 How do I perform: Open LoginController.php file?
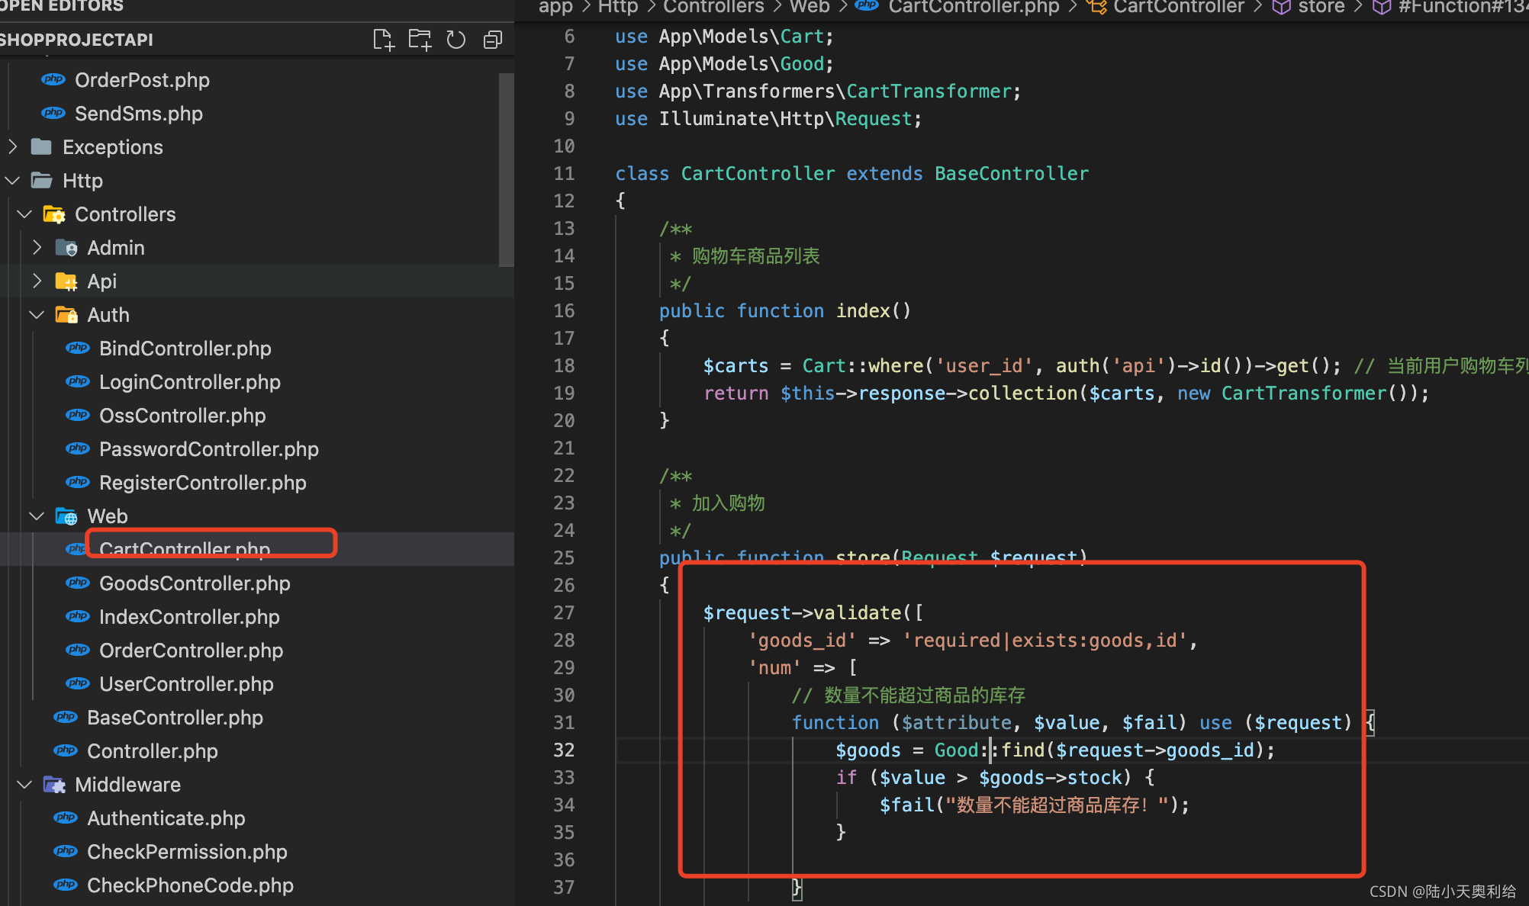tap(189, 382)
